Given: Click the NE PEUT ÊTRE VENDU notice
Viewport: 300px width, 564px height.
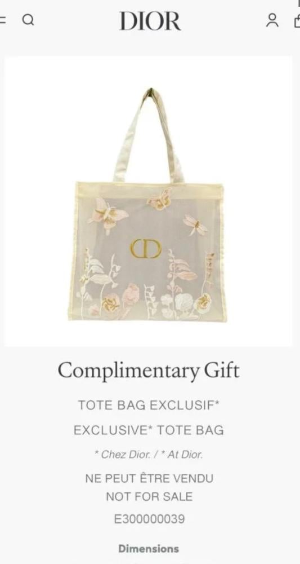Looking at the screenshot, I should tap(149, 478).
